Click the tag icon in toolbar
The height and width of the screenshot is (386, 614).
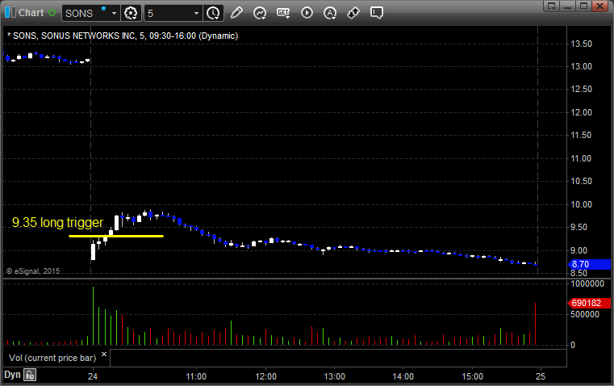tap(353, 13)
